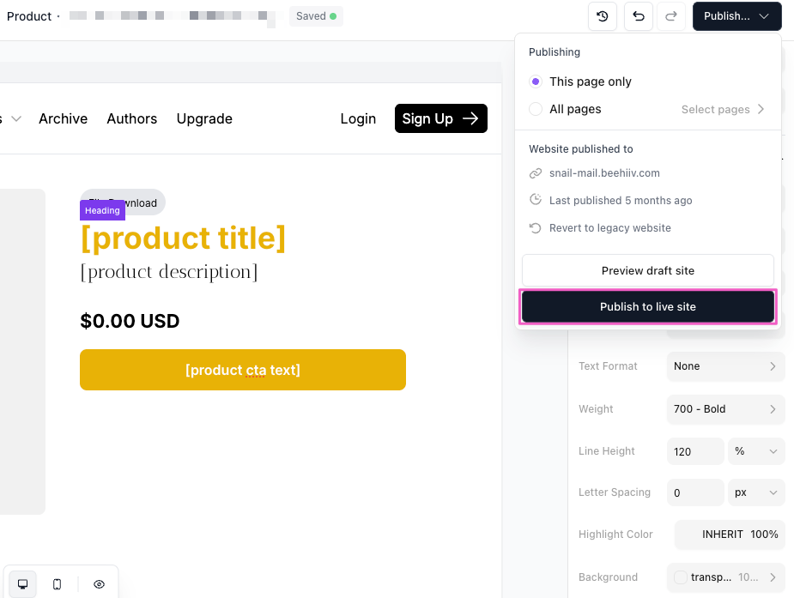Open version history clock icon
Screen dimensions: 794x598
click(x=603, y=16)
